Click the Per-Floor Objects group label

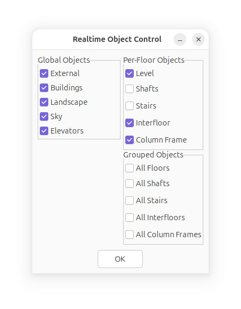[x=154, y=60]
